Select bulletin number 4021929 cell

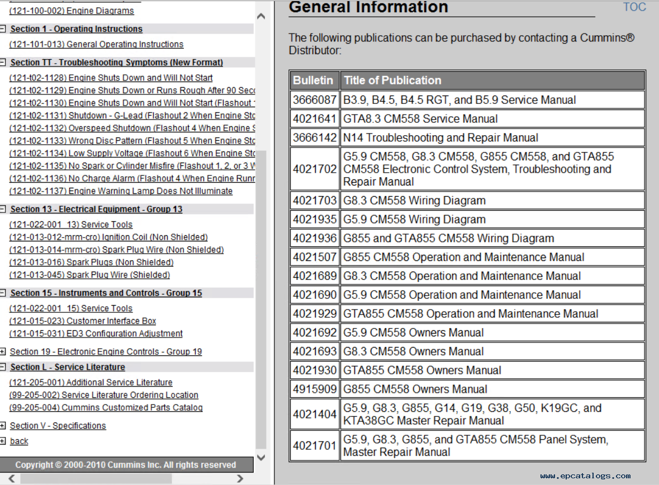[x=315, y=314]
